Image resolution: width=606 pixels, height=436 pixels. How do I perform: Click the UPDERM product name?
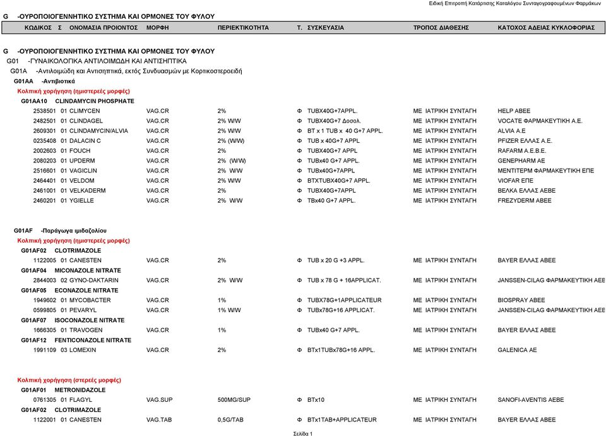(82, 161)
